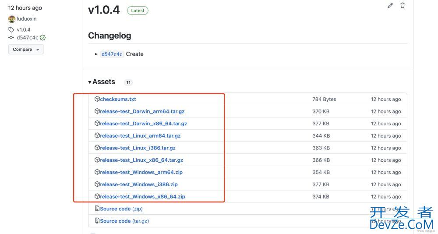Click the green verified checkmark icon

tap(43, 38)
